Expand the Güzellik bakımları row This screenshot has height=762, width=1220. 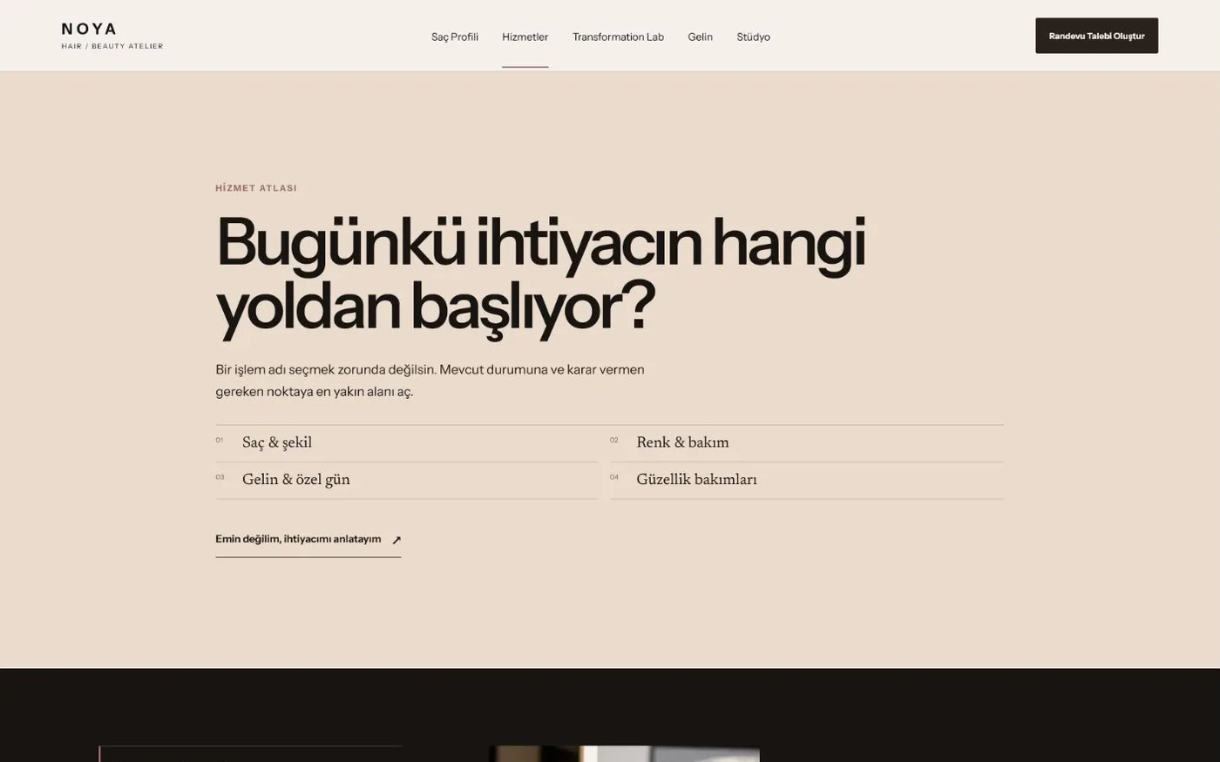tap(806, 480)
